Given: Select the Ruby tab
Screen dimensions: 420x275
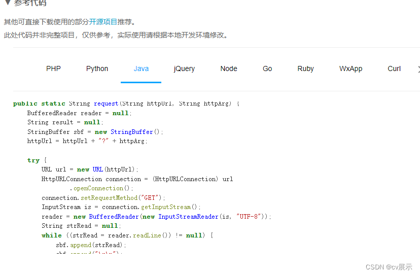Looking at the screenshot, I should pos(305,68).
